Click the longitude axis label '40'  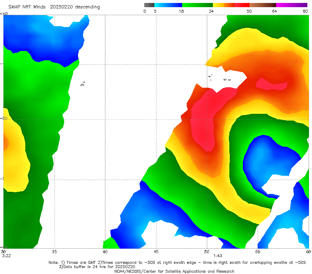click(105, 252)
